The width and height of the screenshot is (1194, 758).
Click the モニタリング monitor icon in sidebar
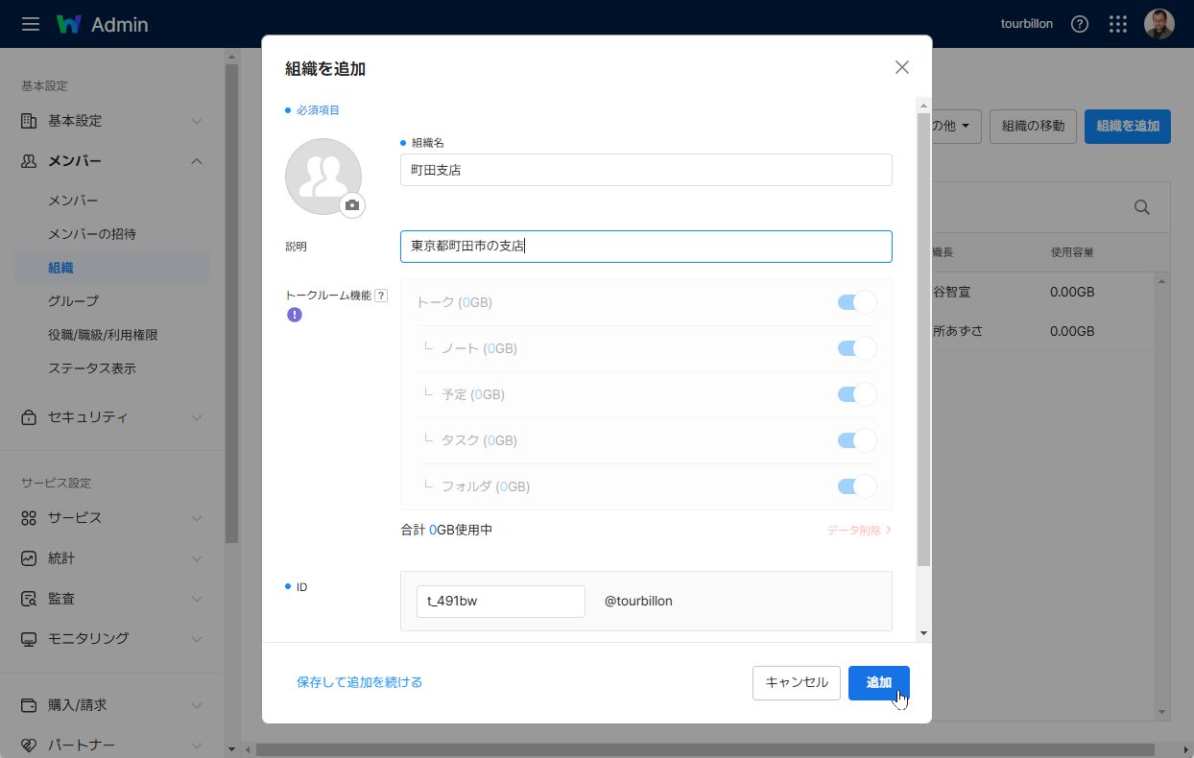29,639
